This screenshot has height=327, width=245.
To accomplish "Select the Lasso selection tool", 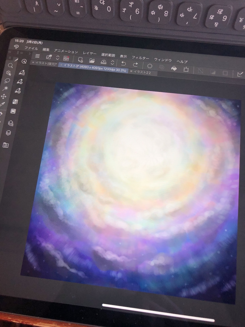I will click(7, 81).
